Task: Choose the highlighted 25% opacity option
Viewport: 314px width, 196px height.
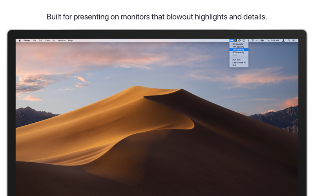Action: (x=239, y=50)
